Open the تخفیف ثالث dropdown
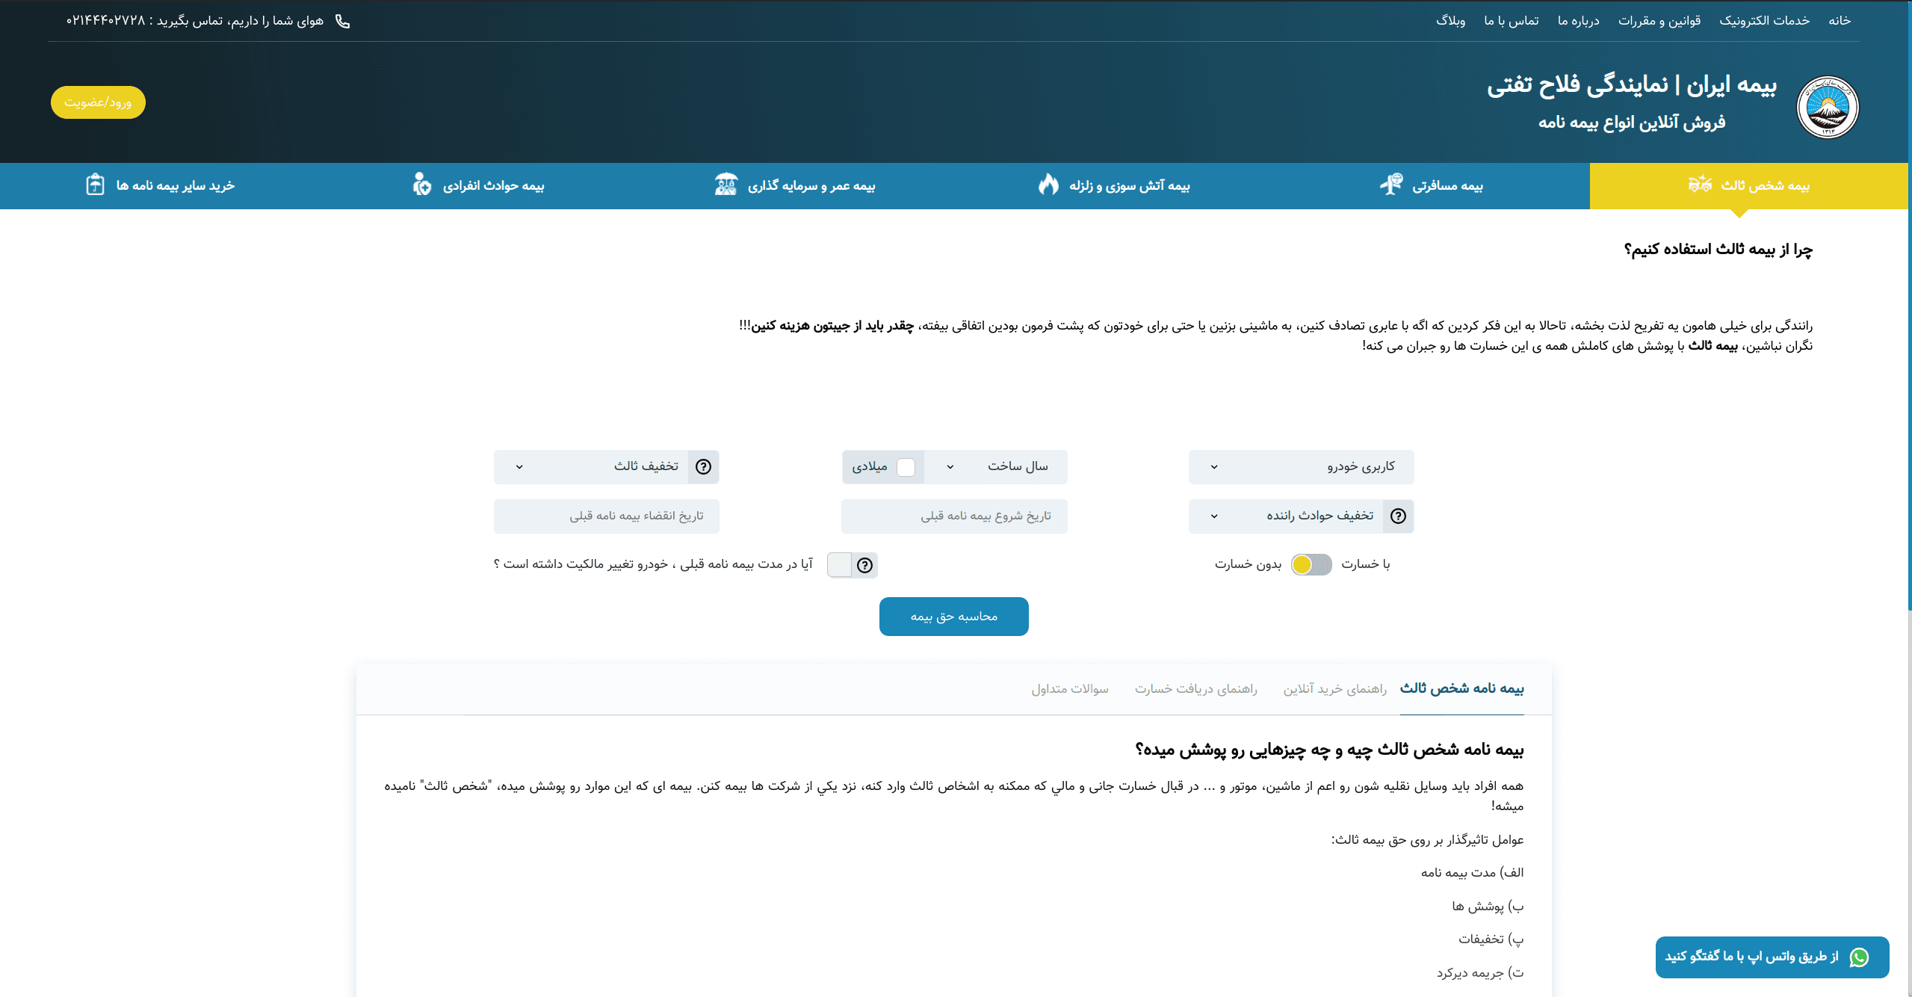 [x=591, y=467]
